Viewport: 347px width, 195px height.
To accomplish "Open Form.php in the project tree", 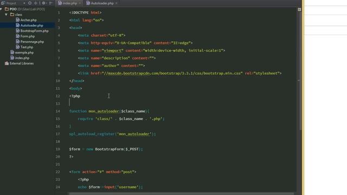I will pyautogui.click(x=28, y=36).
